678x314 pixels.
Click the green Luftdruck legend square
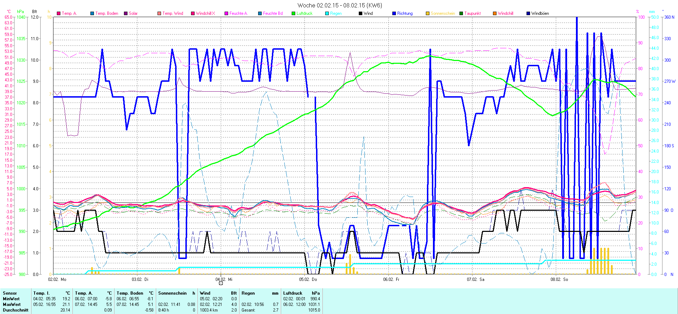[293, 13]
